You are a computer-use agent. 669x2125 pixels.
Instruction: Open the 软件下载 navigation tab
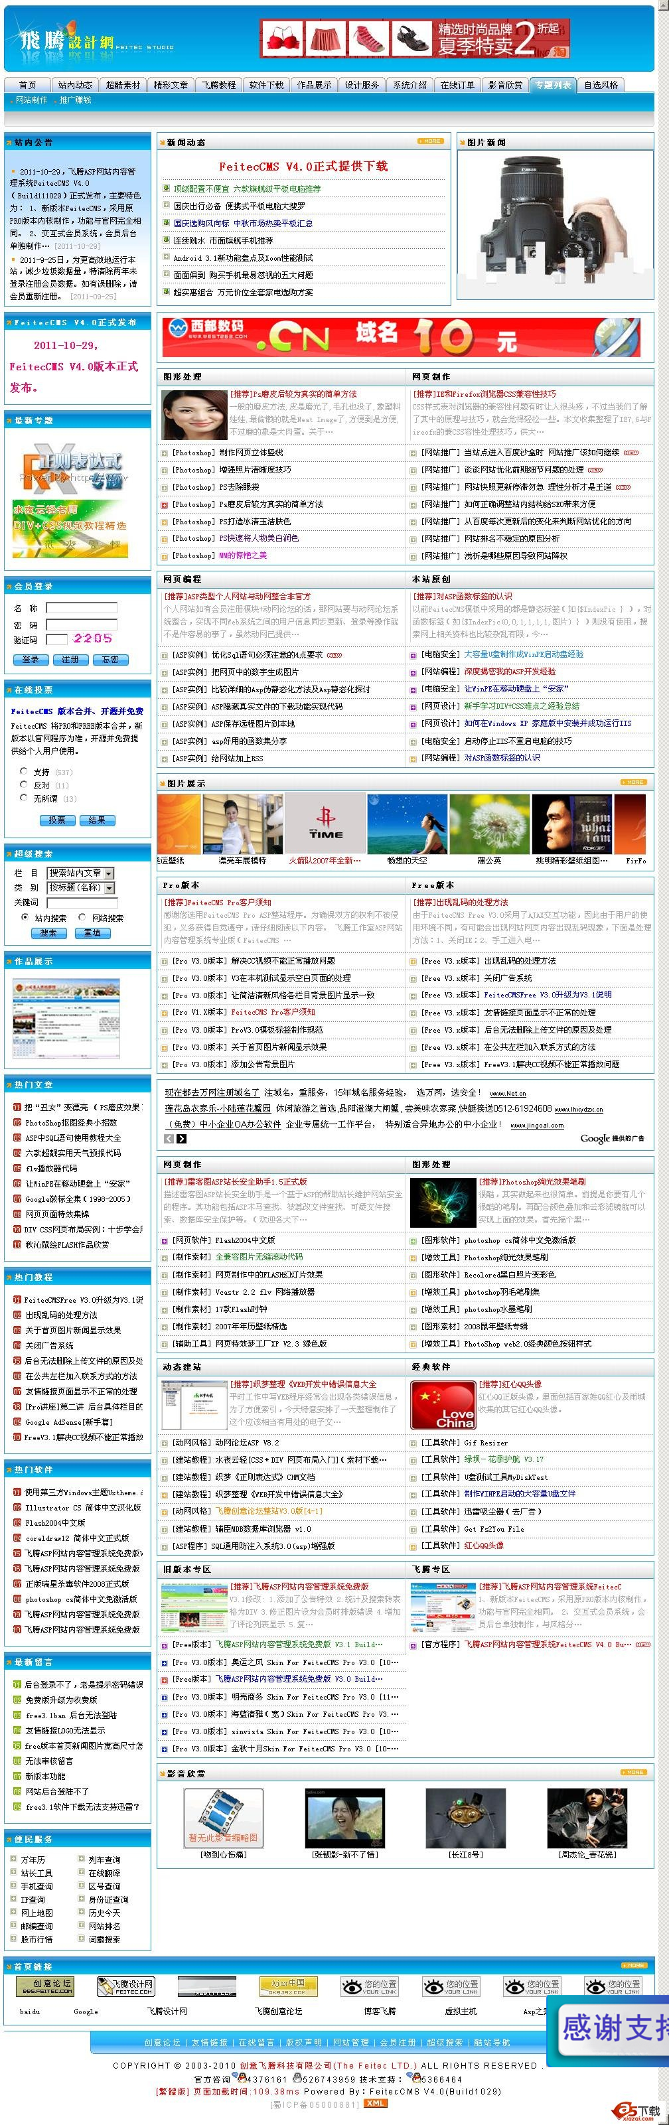[266, 85]
